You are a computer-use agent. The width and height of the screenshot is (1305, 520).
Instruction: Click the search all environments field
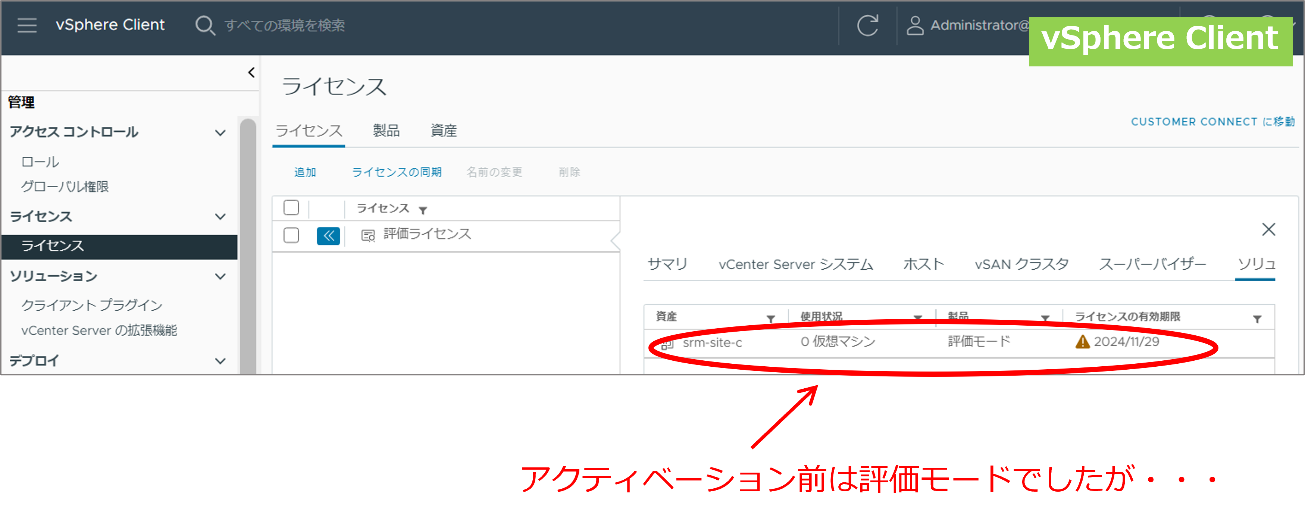285,25
